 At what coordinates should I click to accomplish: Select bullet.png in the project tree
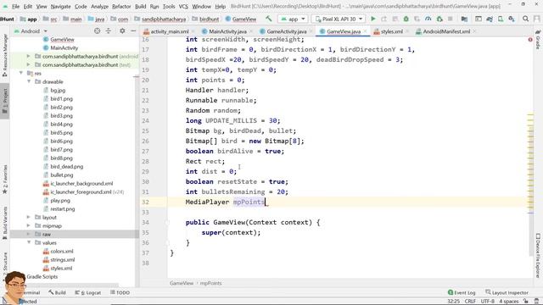tap(62, 175)
